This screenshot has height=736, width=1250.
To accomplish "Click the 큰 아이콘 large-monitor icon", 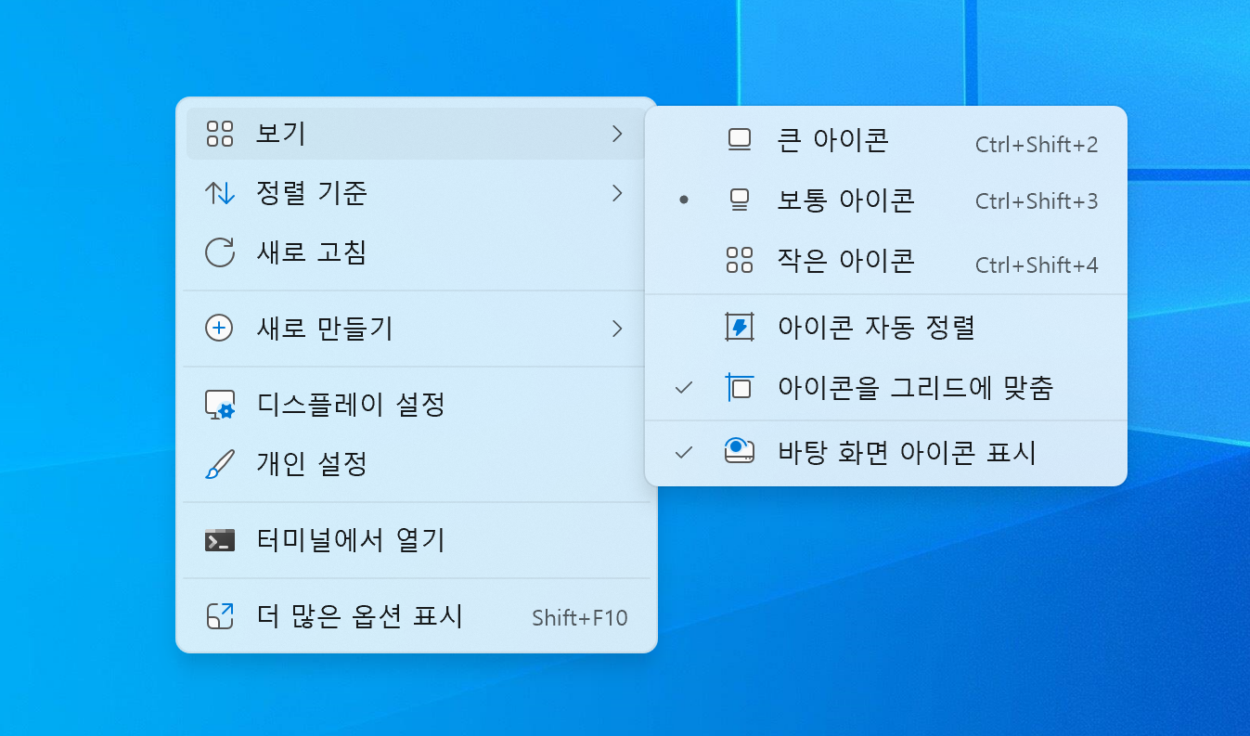I will pyautogui.click(x=740, y=139).
